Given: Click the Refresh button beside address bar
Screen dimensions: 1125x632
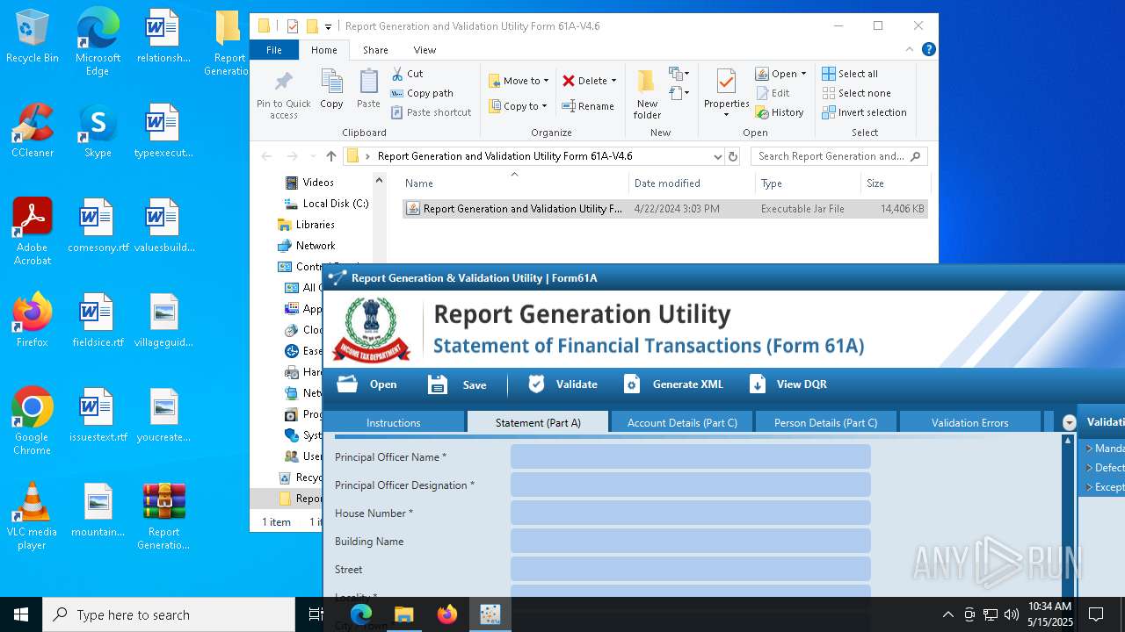Looking at the screenshot, I should click(733, 156).
